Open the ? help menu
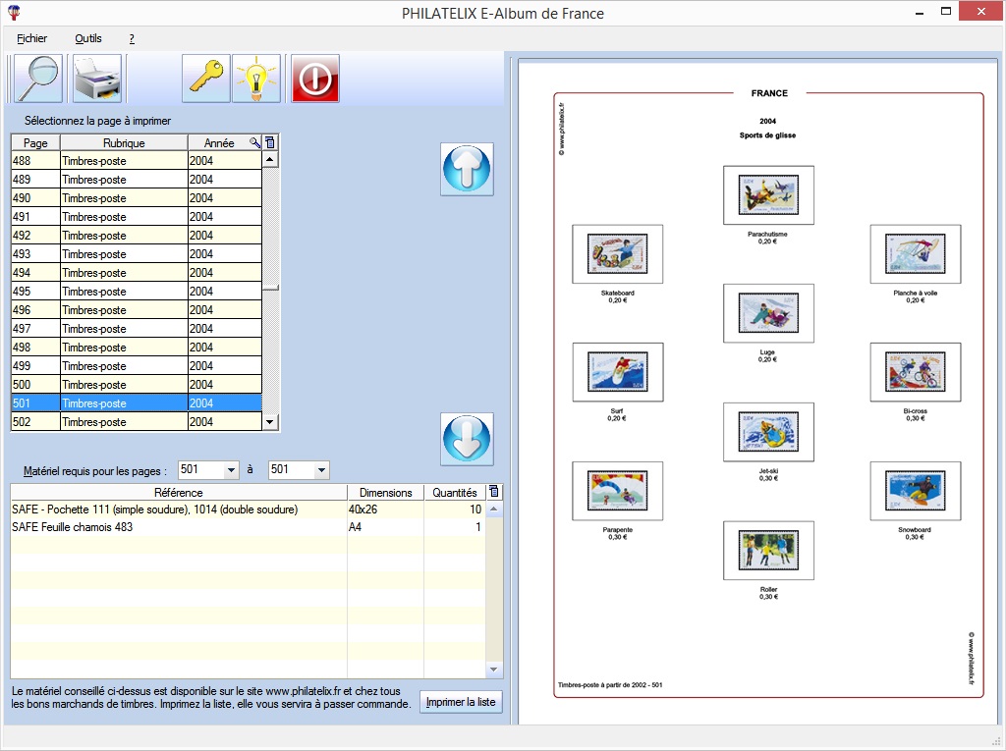Screen dimensions: 1006x751 coord(131,38)
